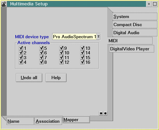Click the Undo all button

[29, 78]
